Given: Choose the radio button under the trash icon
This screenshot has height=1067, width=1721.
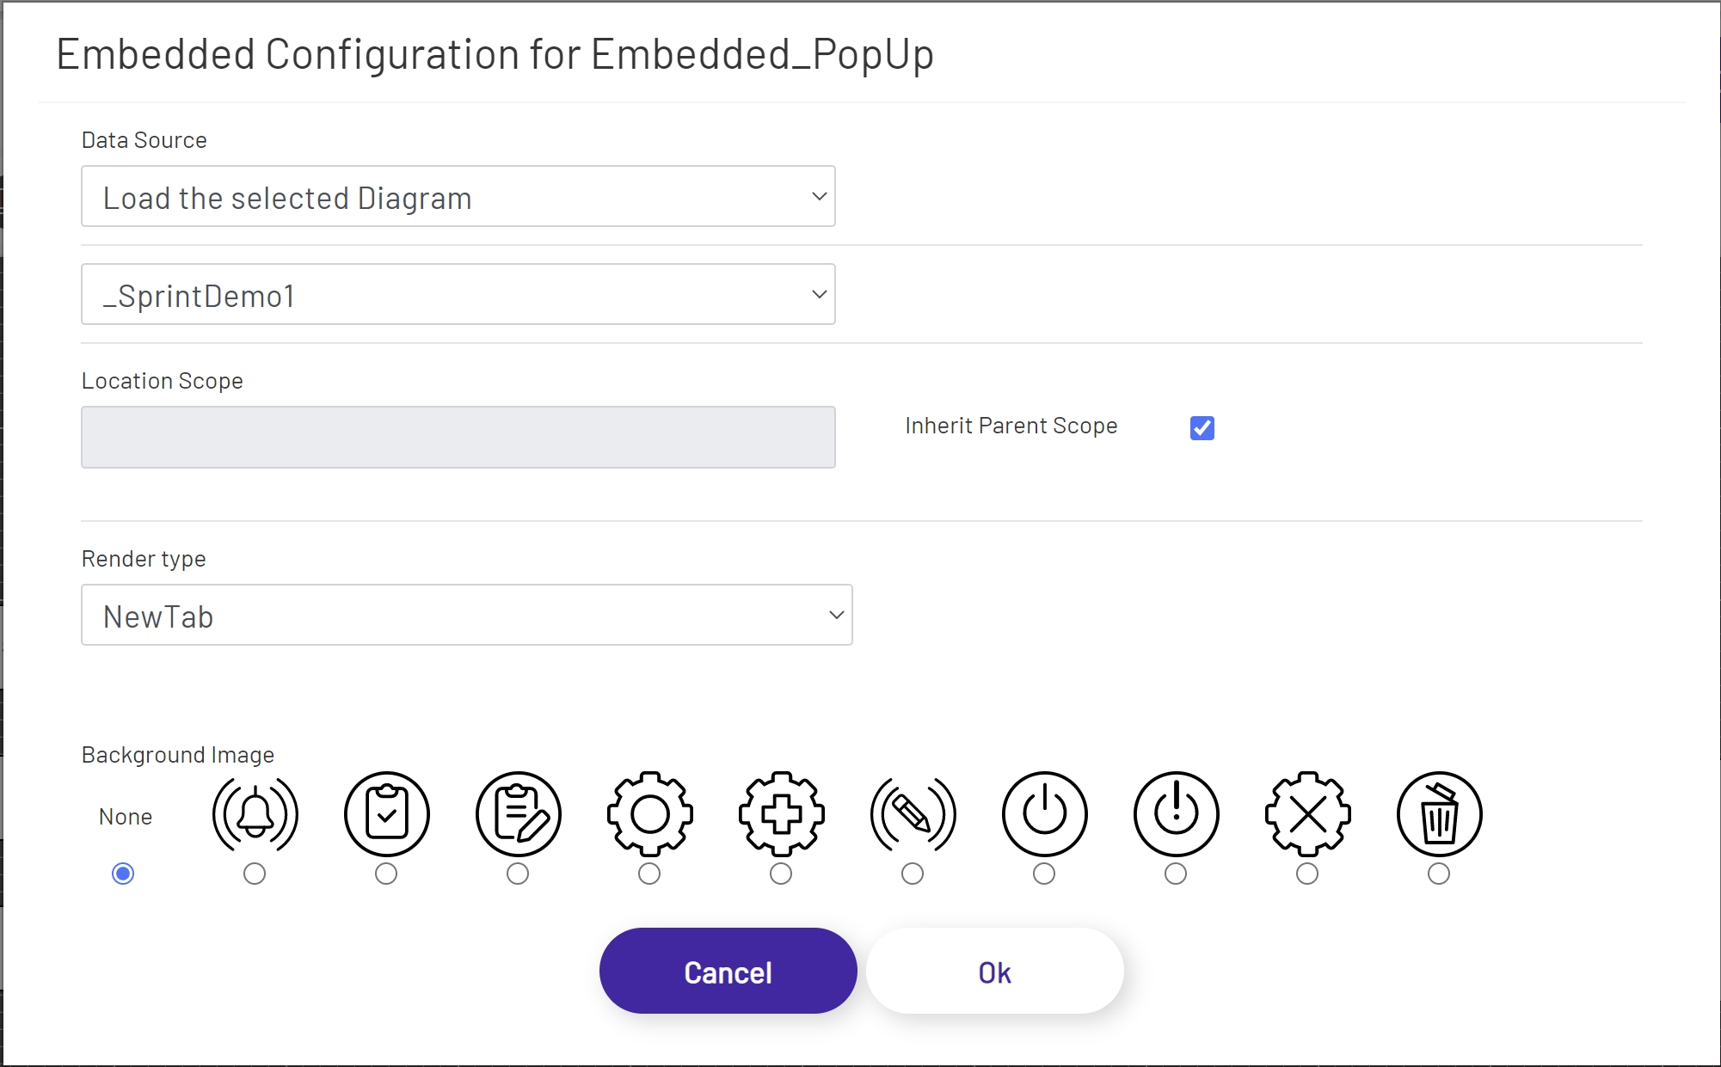Looking at the screenshot, I should click(1438, 874).
